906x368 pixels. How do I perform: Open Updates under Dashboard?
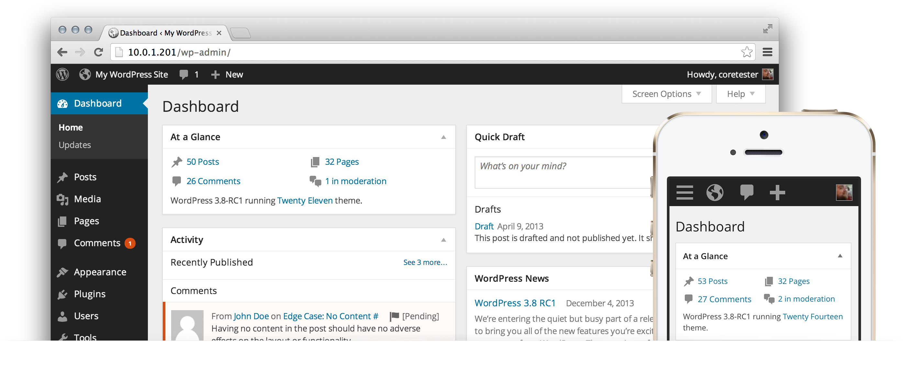pos(74,145)
